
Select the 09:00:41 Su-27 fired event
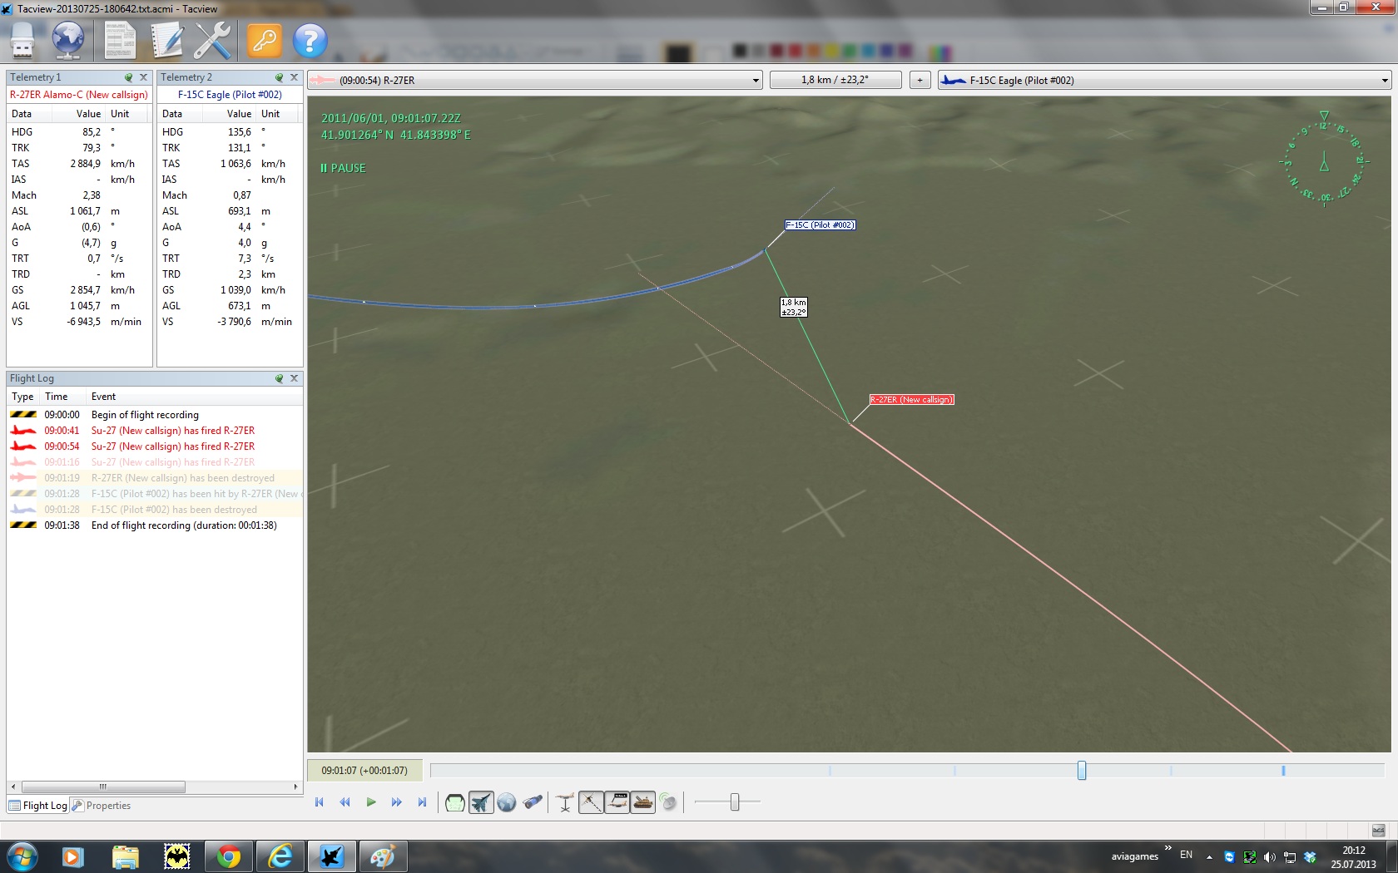point(155,431)
